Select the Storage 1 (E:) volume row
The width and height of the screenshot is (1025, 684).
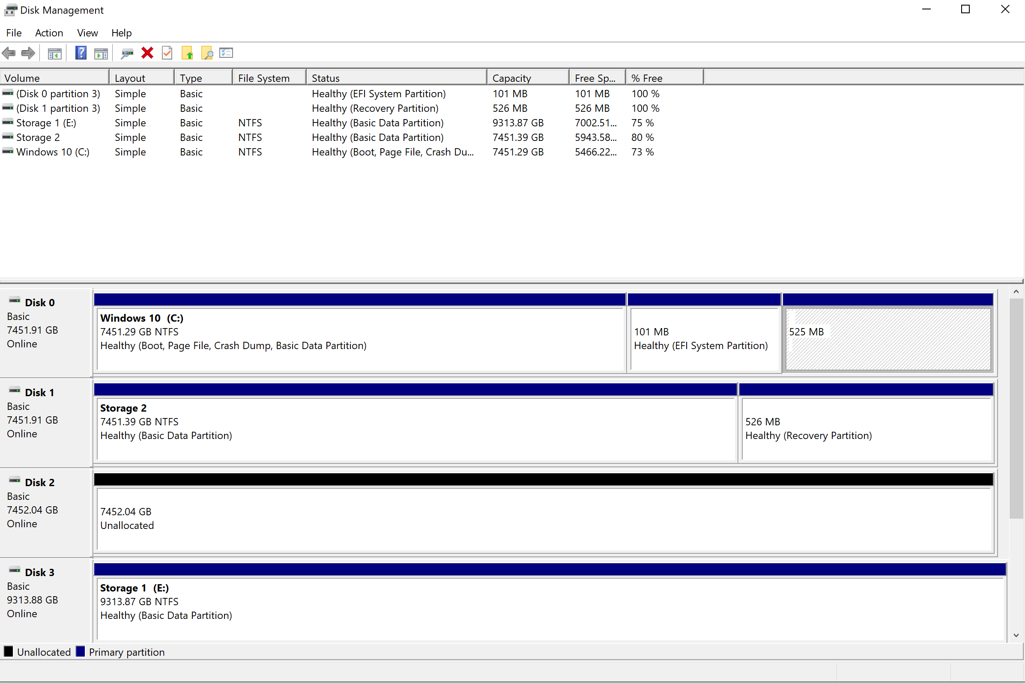[x=46, y=123]
